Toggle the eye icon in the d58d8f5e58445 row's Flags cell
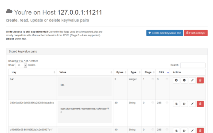The height and width of the screenshot is (133, 213). [153, 130]
